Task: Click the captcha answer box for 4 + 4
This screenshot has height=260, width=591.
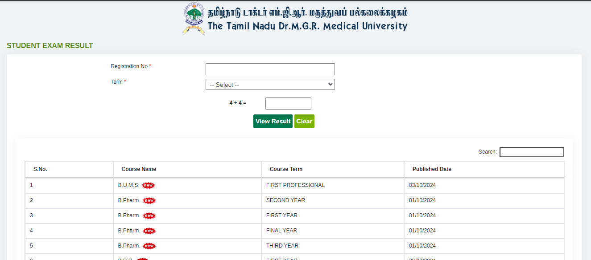Action: [x=288, y=103]
